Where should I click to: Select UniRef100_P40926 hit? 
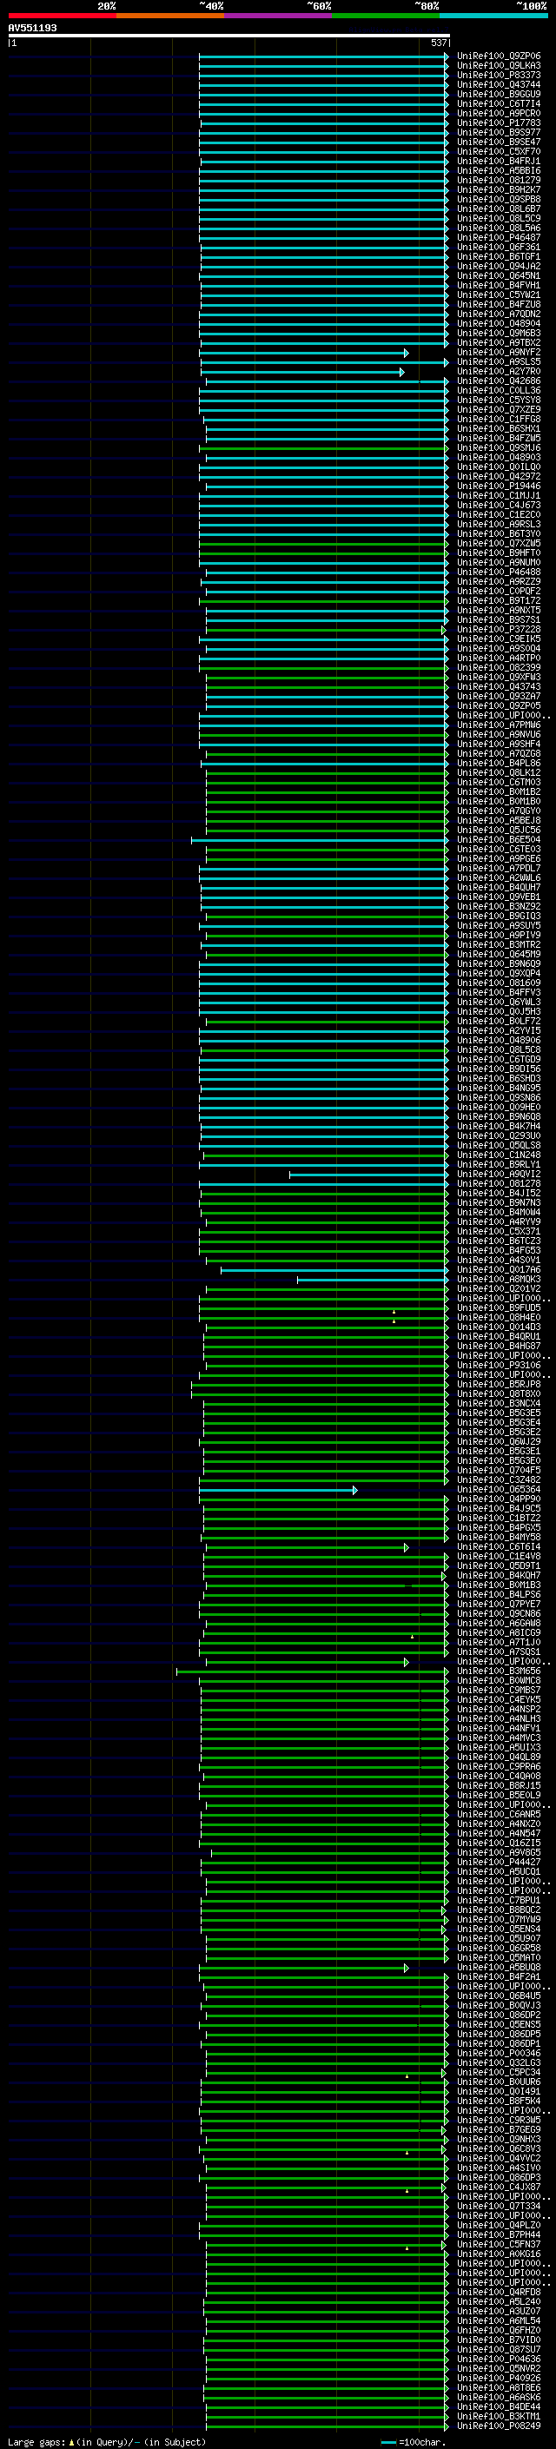click(x=499, y=2378)
